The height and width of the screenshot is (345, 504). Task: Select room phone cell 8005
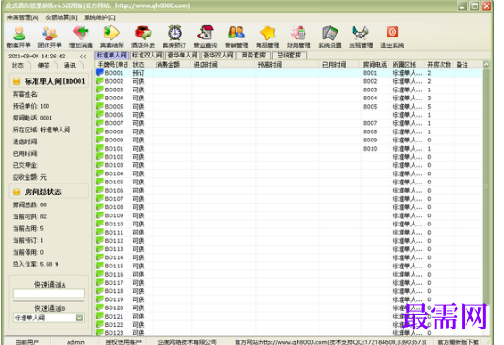[x=371, y=106]
